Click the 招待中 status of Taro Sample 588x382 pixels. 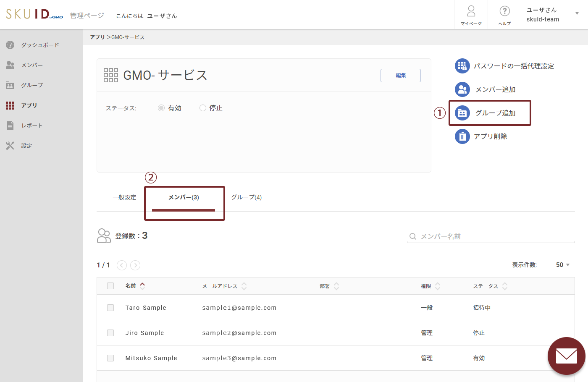pyautogui.click(x=482, y=308)
